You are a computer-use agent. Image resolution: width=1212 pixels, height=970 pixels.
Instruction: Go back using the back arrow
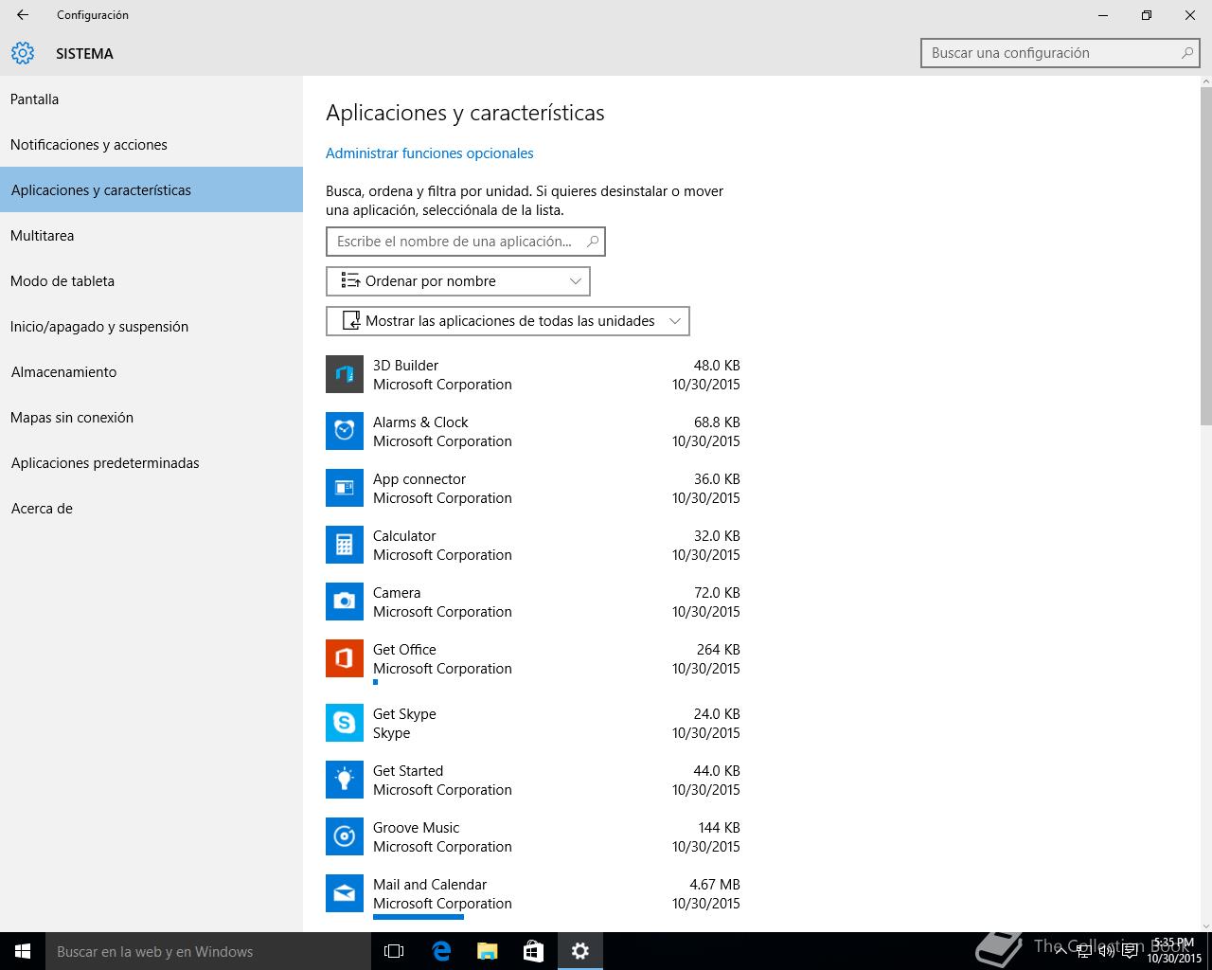click(x=23, y=15)
